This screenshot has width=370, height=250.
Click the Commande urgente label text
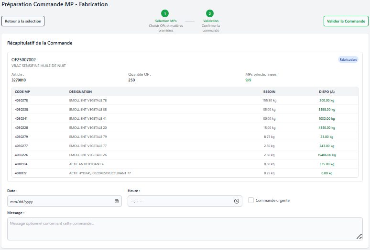pos(272,200)
